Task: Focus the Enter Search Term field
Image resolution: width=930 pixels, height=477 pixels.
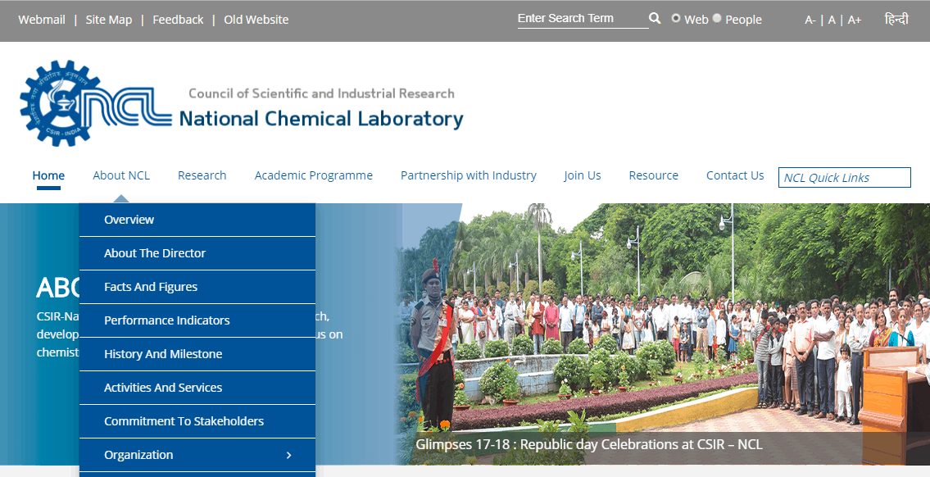Action: (x=580, y=19)
